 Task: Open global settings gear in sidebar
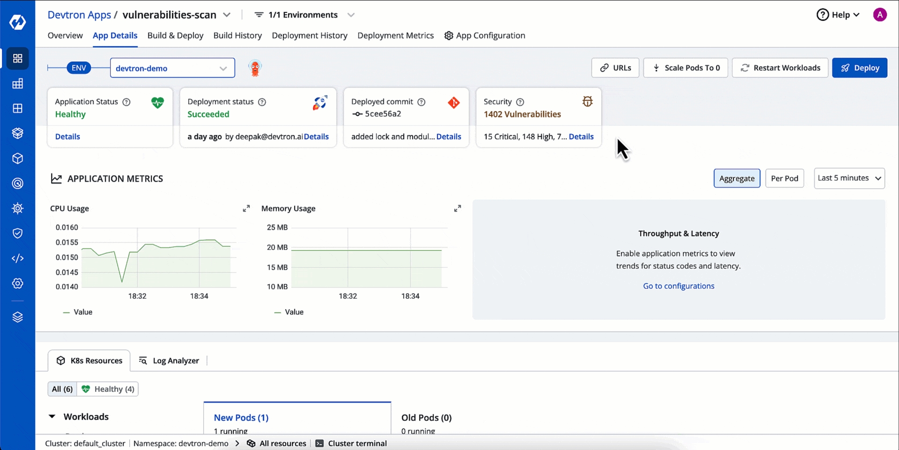coord(17,283)
